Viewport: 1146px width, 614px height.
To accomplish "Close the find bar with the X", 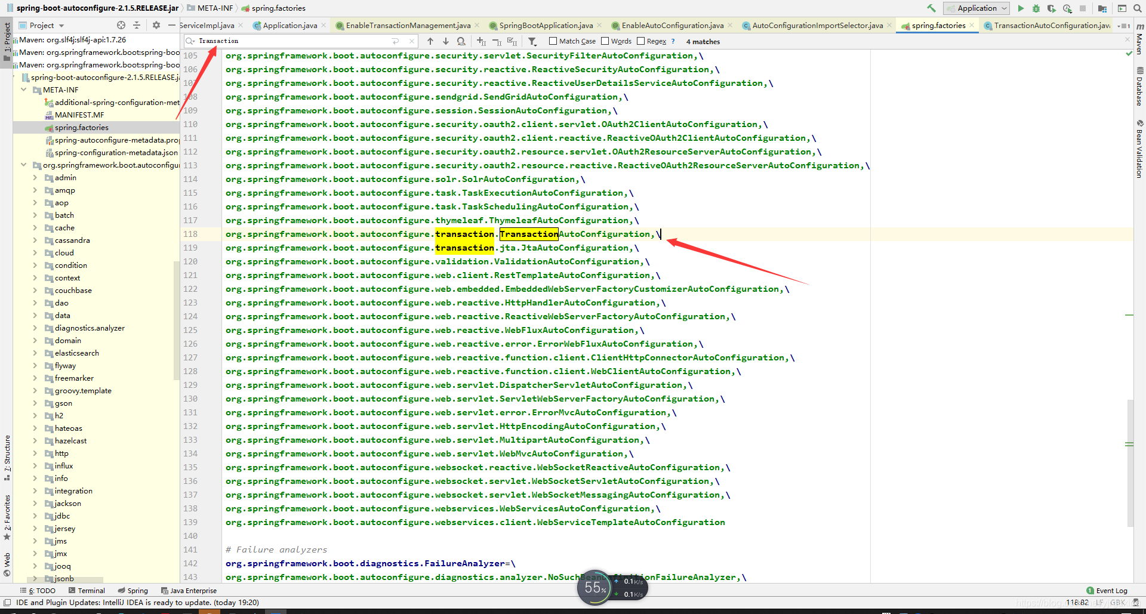I will click(1127, 39).
